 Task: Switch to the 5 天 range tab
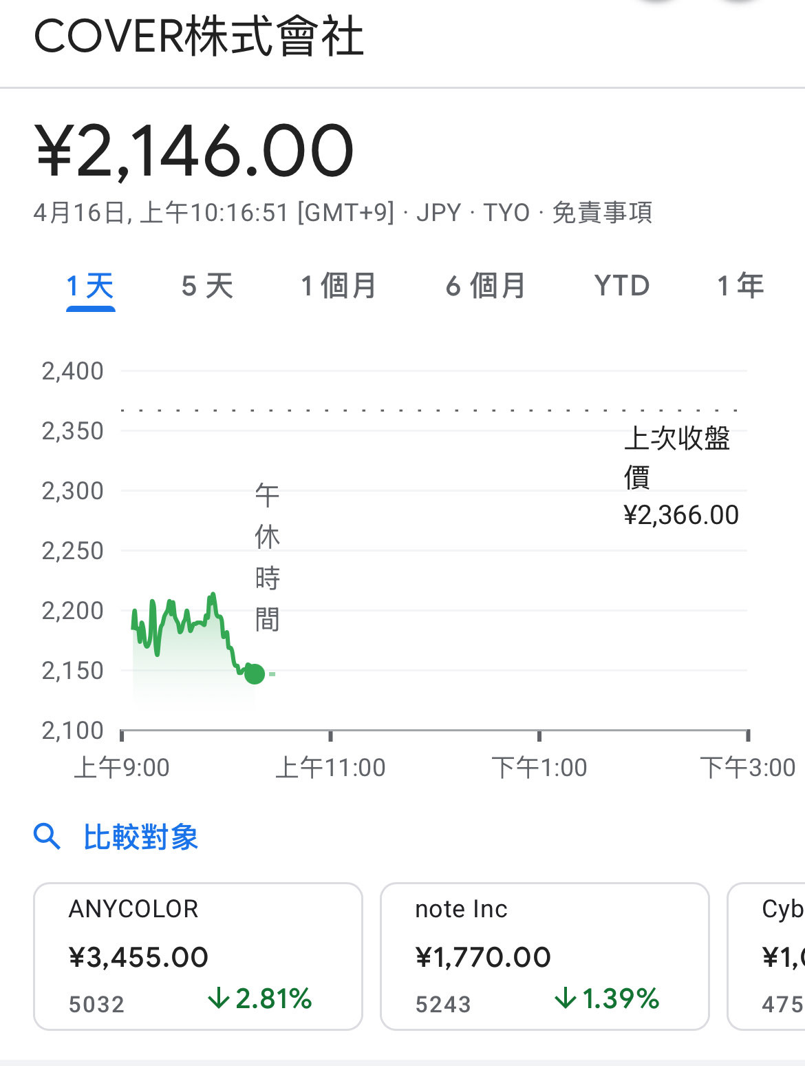[x=207, y=286]
